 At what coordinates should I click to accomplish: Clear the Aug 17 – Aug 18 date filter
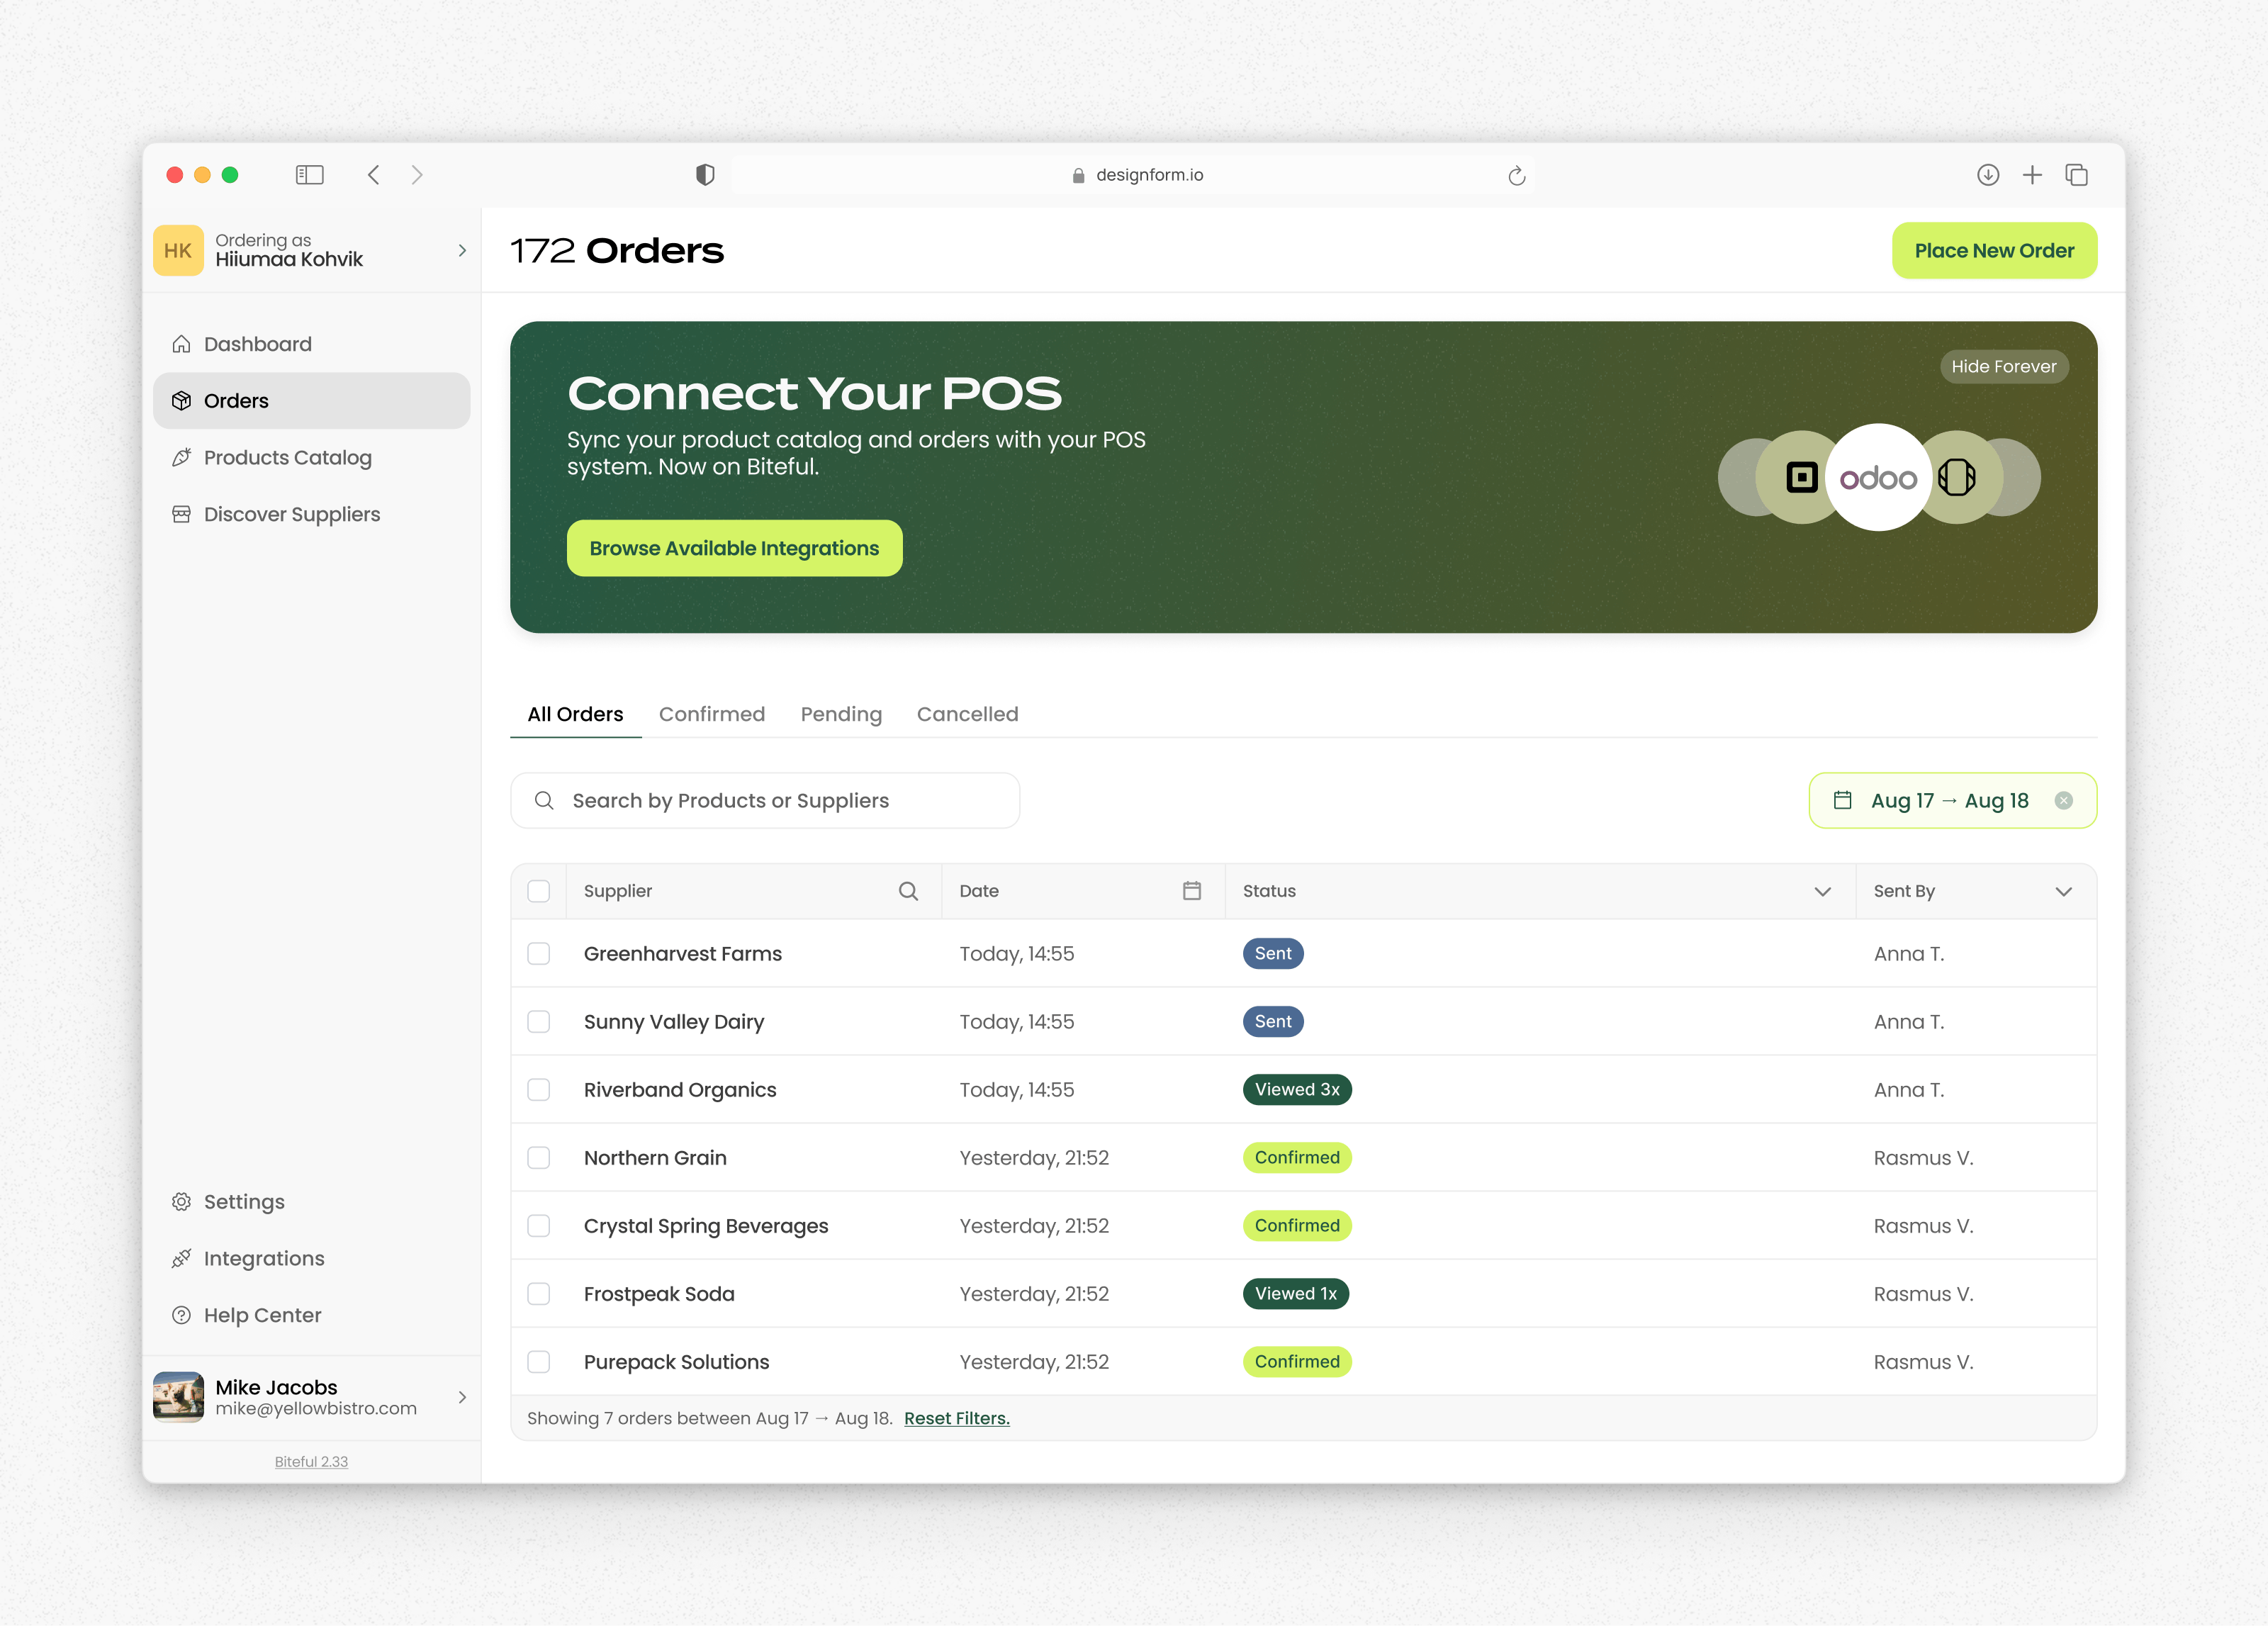pos(2064,800)
